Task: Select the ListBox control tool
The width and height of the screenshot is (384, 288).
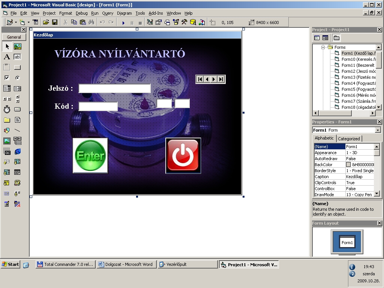Action: 17,88
